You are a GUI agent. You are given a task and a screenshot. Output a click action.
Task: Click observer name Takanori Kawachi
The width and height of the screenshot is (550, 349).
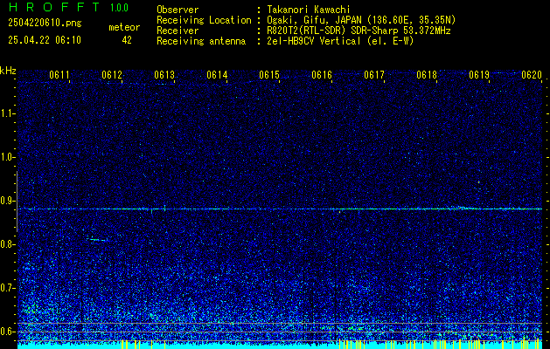pos(307,10)
